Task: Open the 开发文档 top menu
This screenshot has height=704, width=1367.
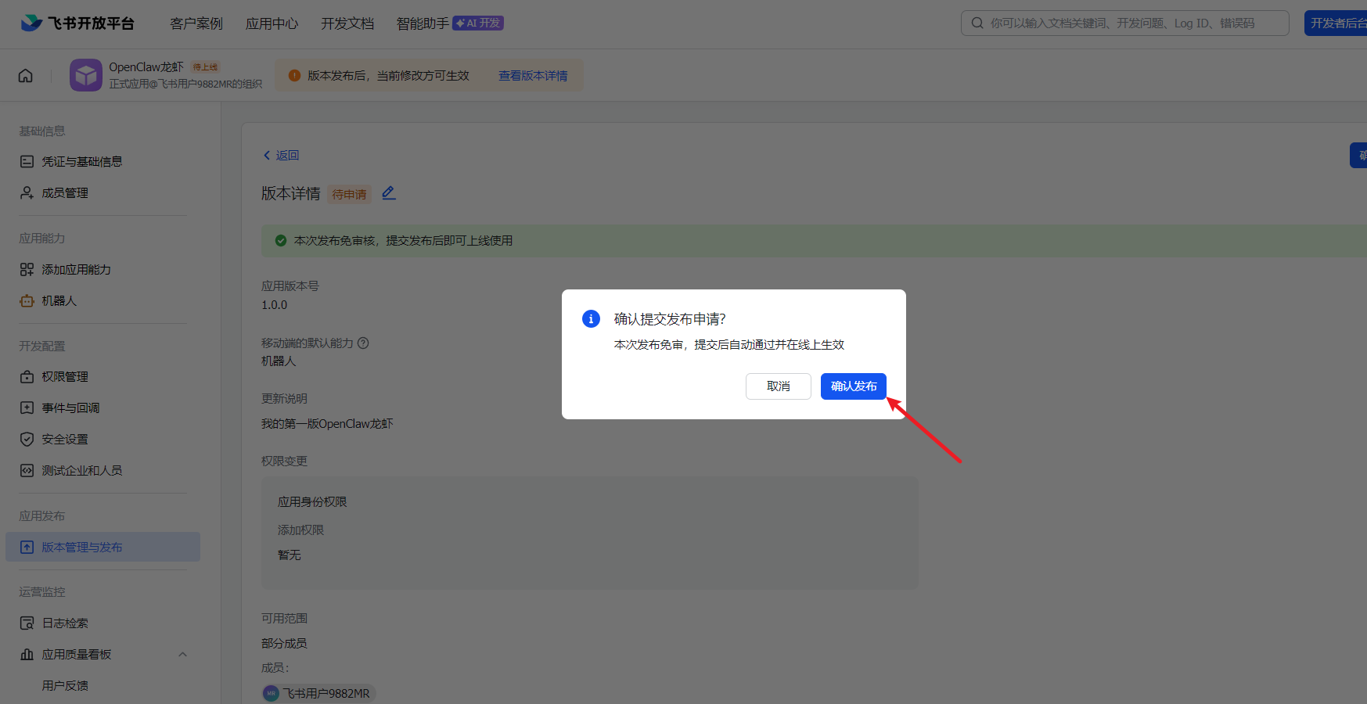Action: tap(347, 23)
